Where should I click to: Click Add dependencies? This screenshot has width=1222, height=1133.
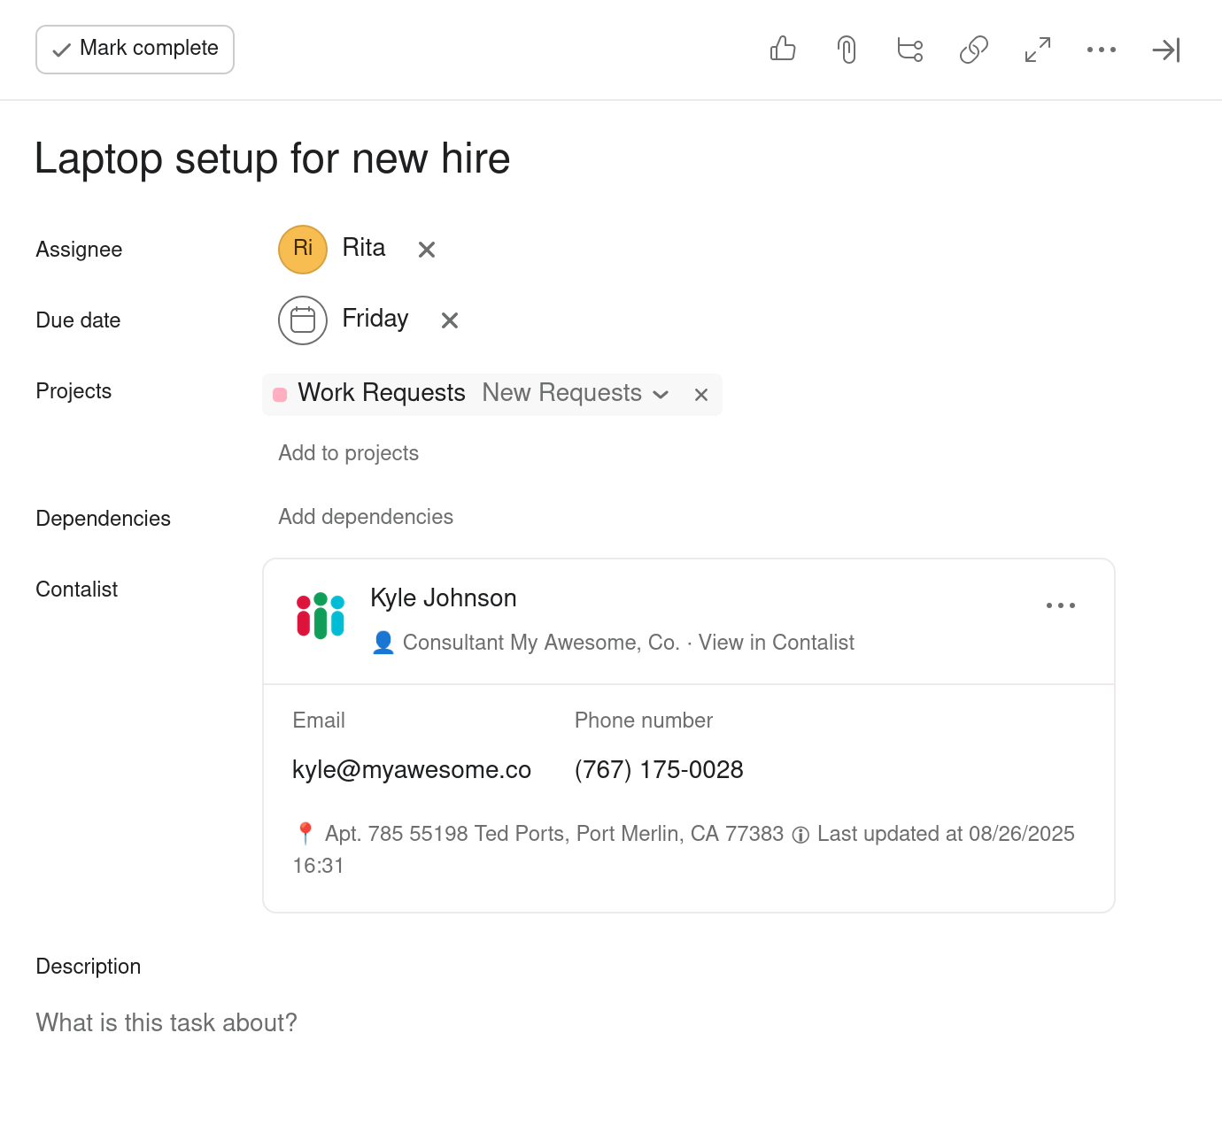tap(366, 517)
